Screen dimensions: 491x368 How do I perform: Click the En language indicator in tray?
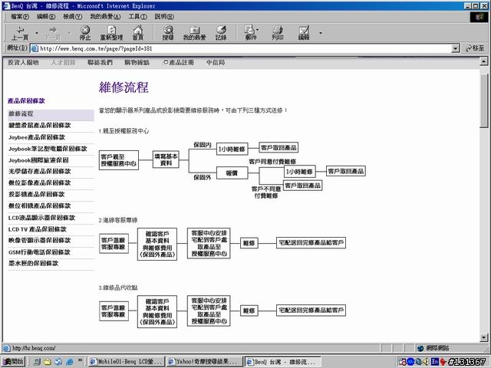click(x=435, y=361)
